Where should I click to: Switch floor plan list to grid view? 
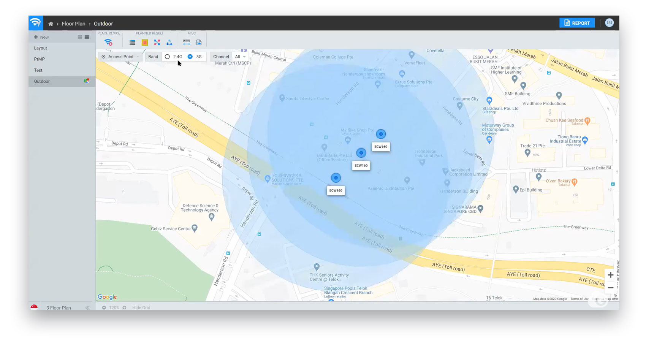pyautogui.click(x=80, y=37)
